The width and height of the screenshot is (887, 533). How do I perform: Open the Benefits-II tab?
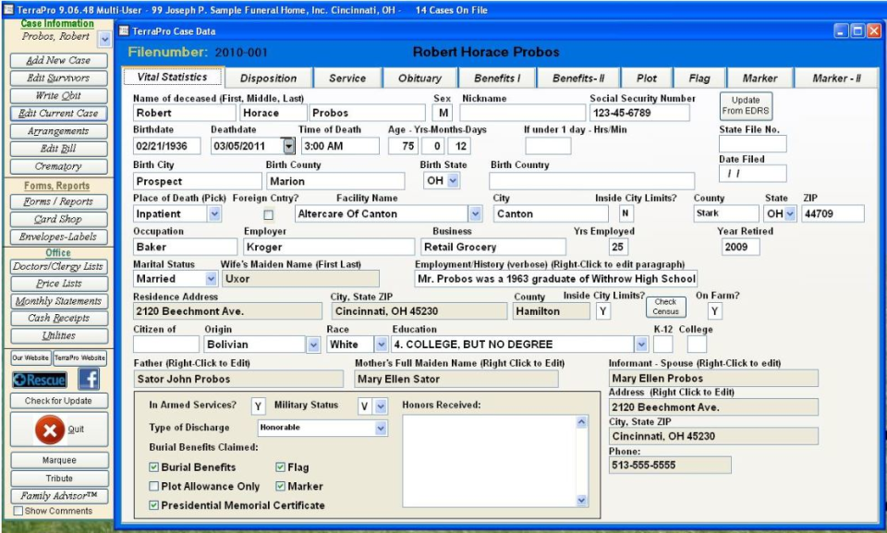point(578,79)
